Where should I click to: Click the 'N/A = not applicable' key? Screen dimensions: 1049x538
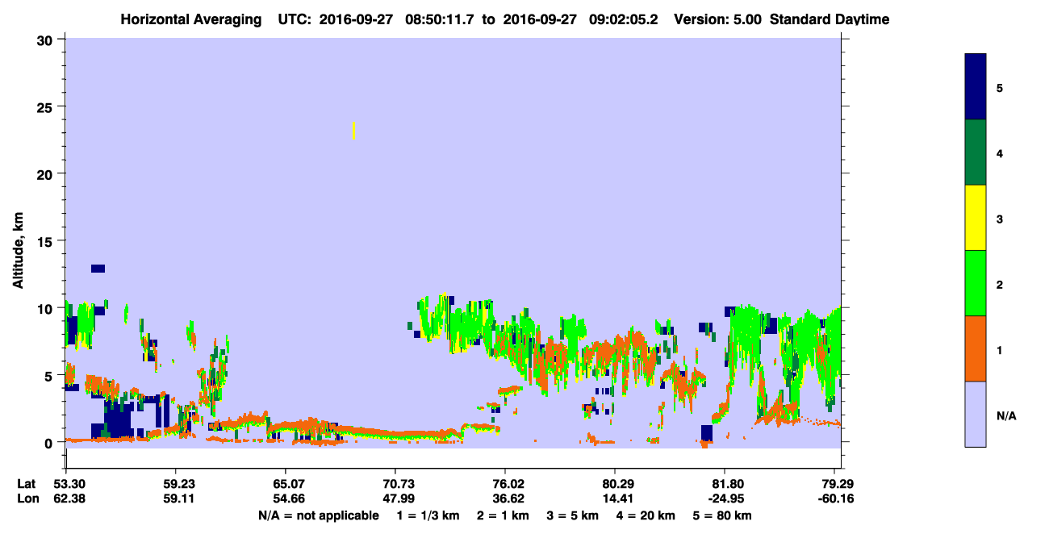(318, 515)
